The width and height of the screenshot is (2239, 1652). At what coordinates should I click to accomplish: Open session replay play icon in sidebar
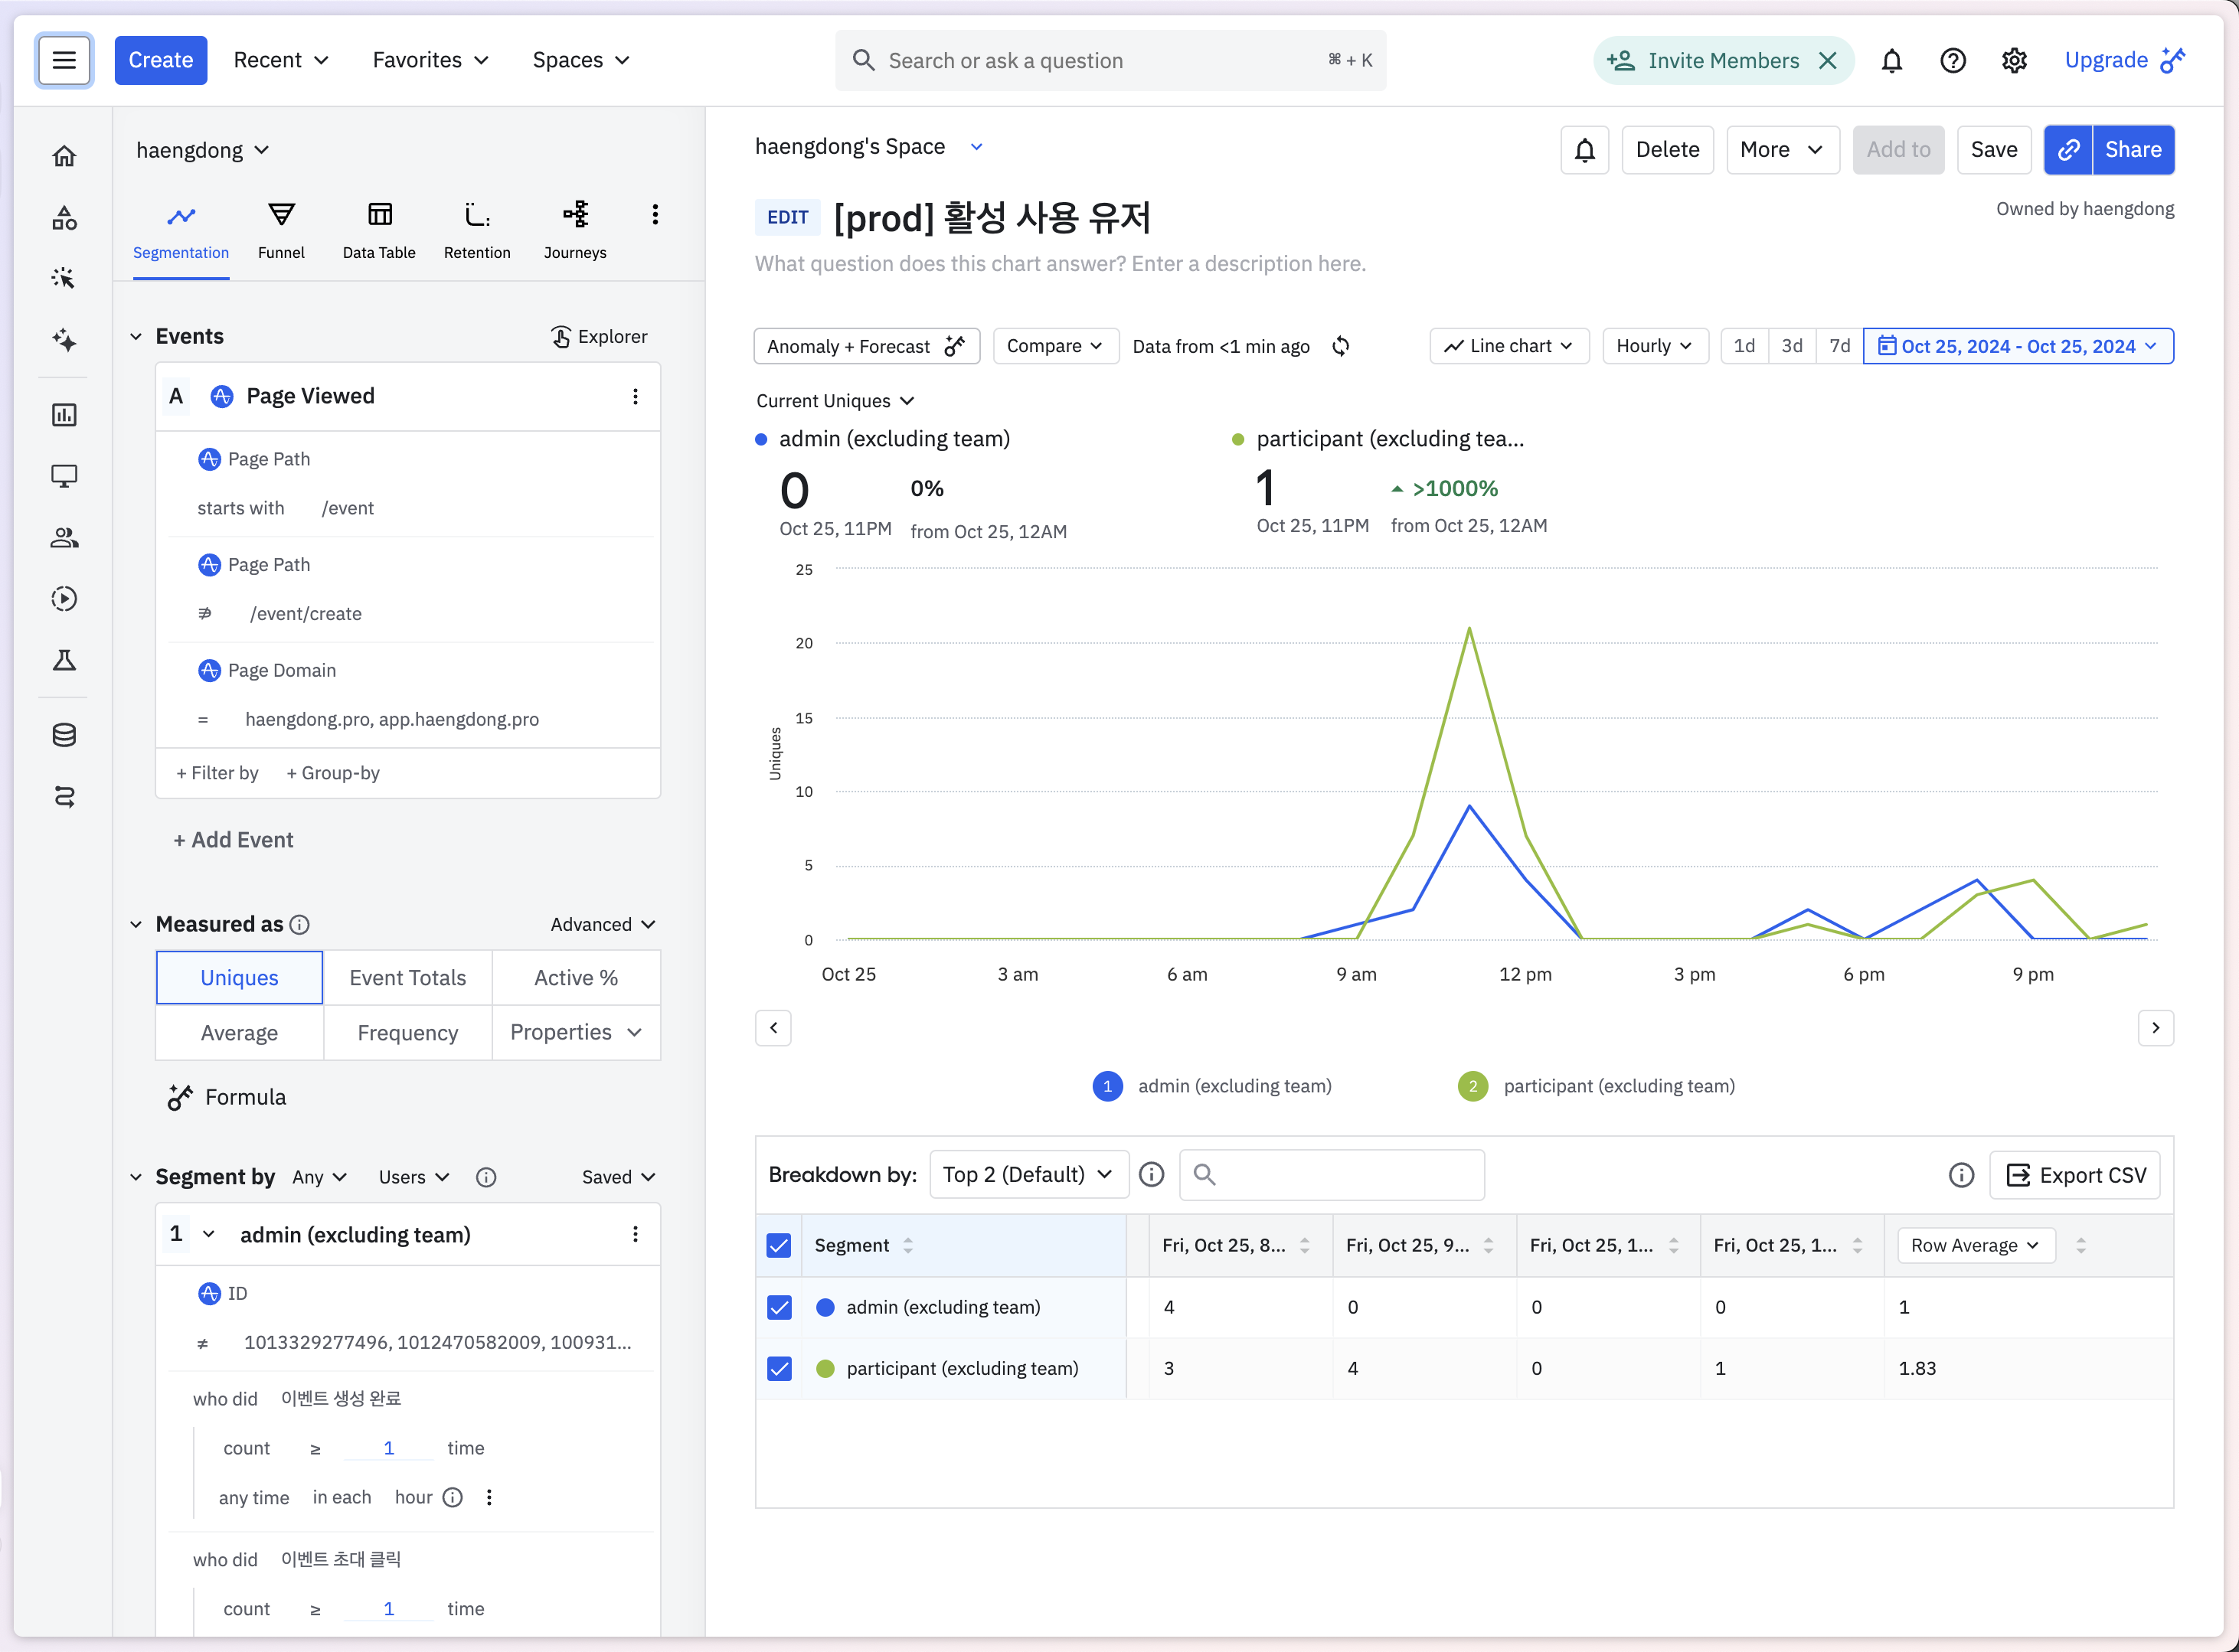pos(64,599)
